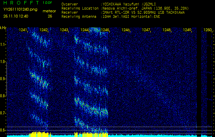The image size is (215, 137).
Task: Click the 1.1 kHz frequency label
Action: [3, 45]
